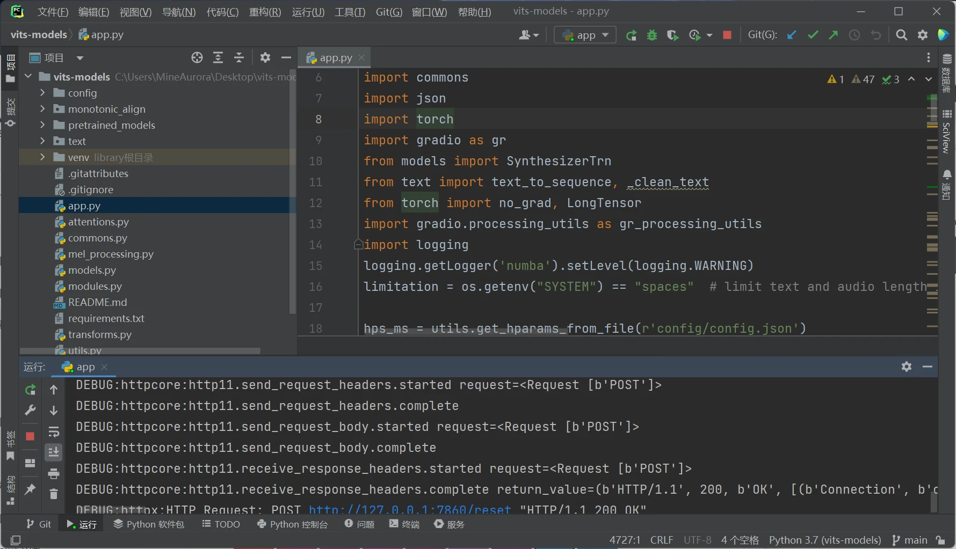The height and width of the screenshot is (549, 956).
Task: Run app with coverage
Action: pyautogui.click(x=672, y=35)
